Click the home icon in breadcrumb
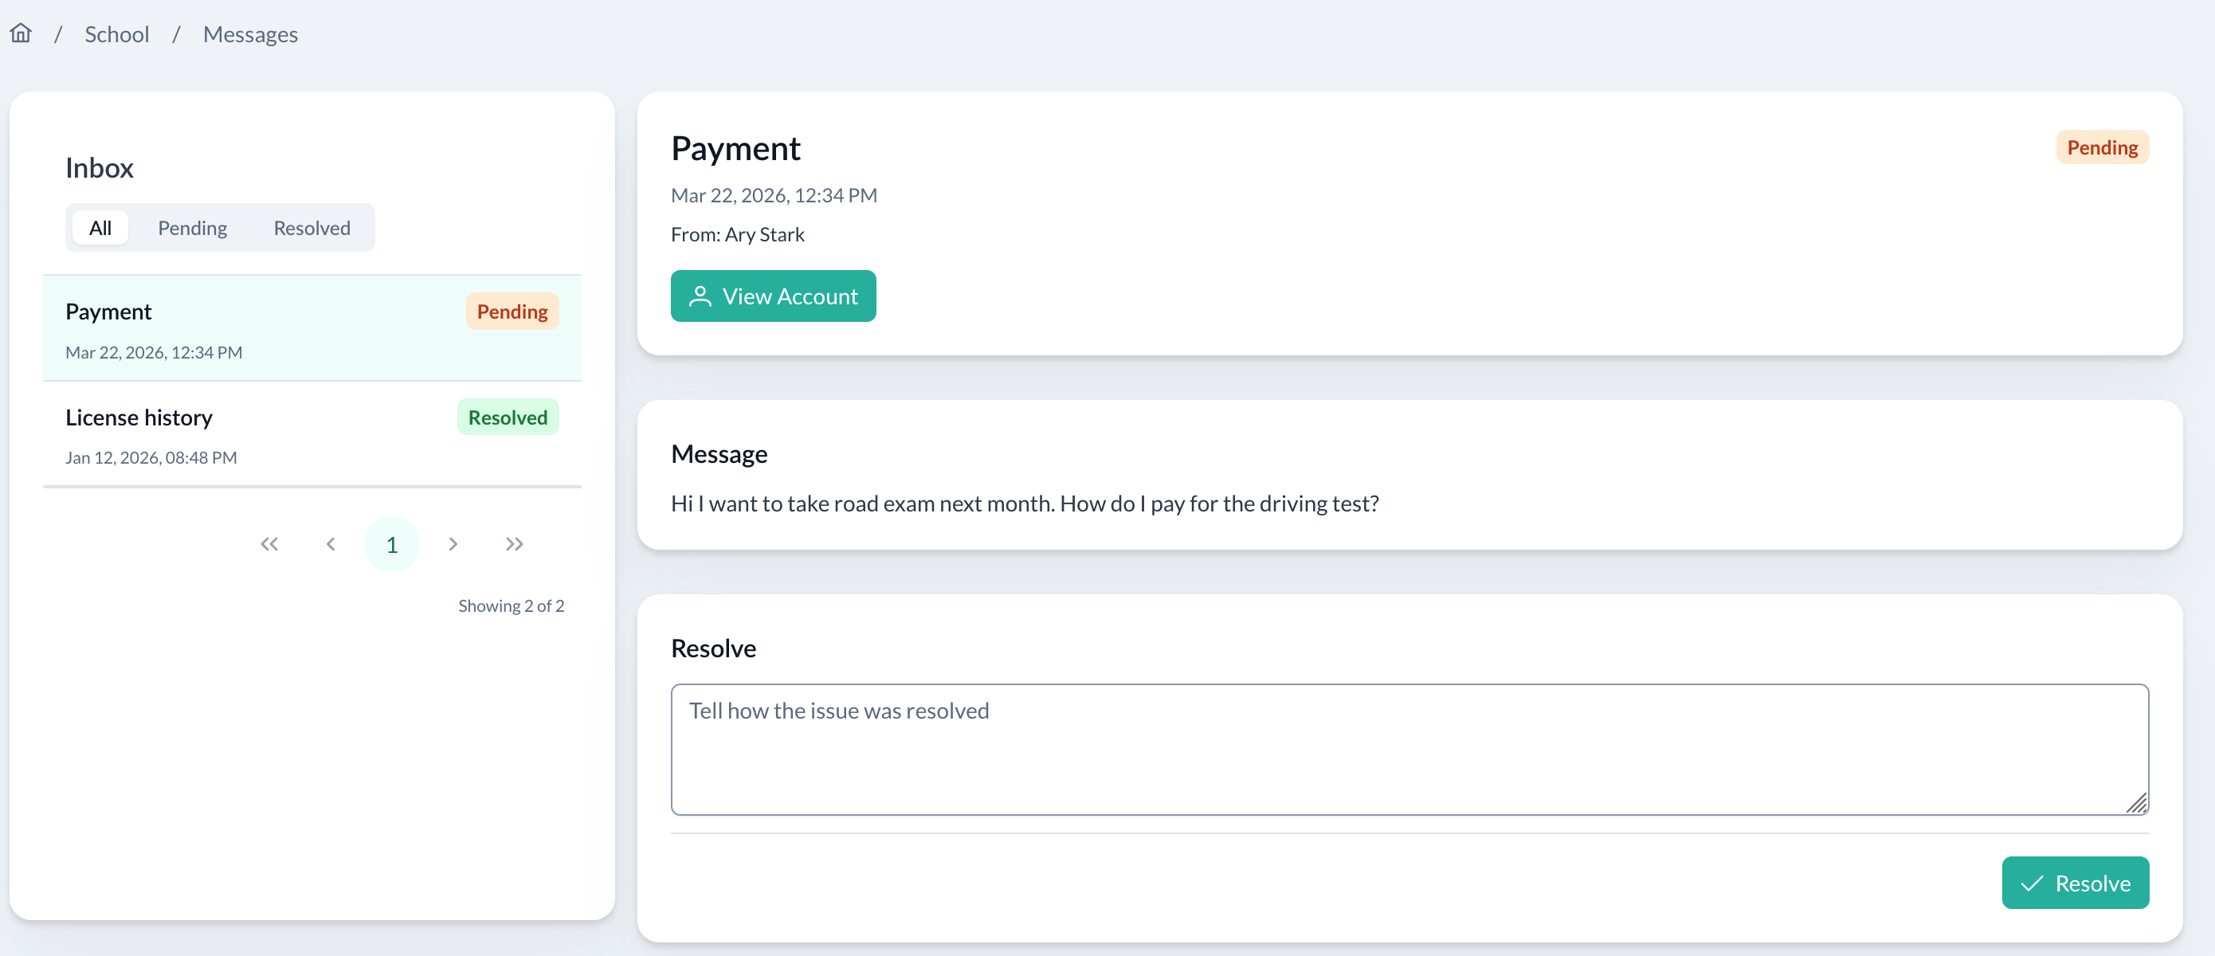The image size is (2215, 956). [x=21, y=33]
